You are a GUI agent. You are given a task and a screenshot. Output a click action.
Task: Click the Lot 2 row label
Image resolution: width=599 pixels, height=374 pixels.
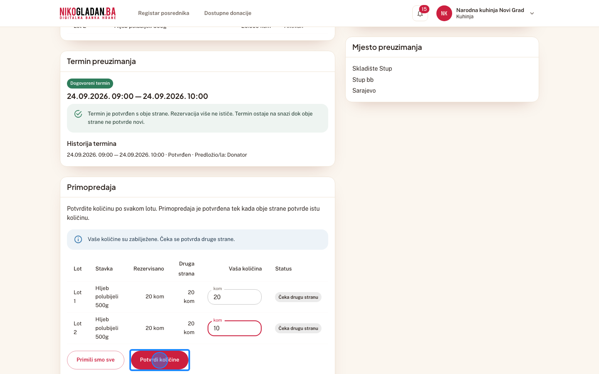pyautogui.click(x=78, y=328)
